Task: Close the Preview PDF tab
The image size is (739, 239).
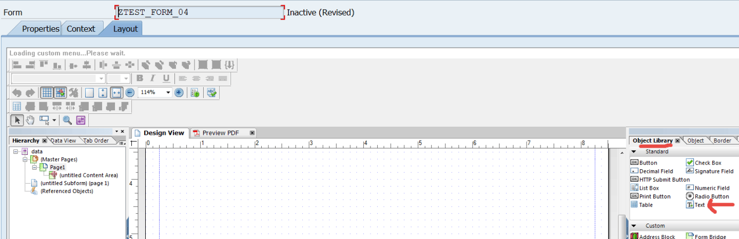Action: tap(252, 133)
